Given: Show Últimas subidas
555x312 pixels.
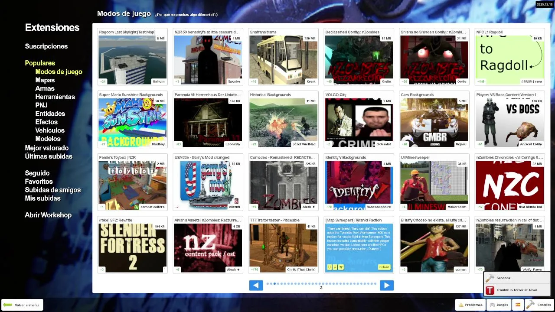Looking at the screenshot, I should [x=49, y=156].
